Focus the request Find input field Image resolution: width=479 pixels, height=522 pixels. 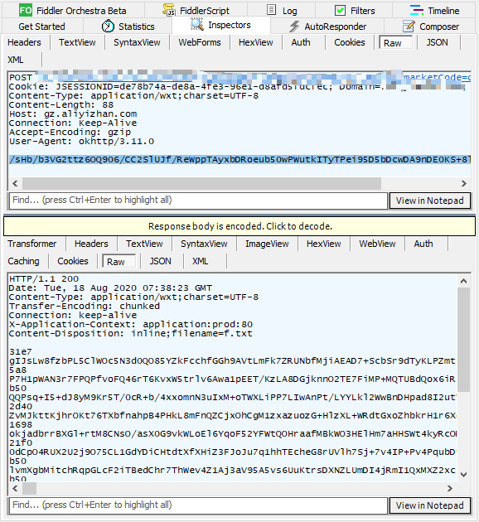tap(198, 201)
